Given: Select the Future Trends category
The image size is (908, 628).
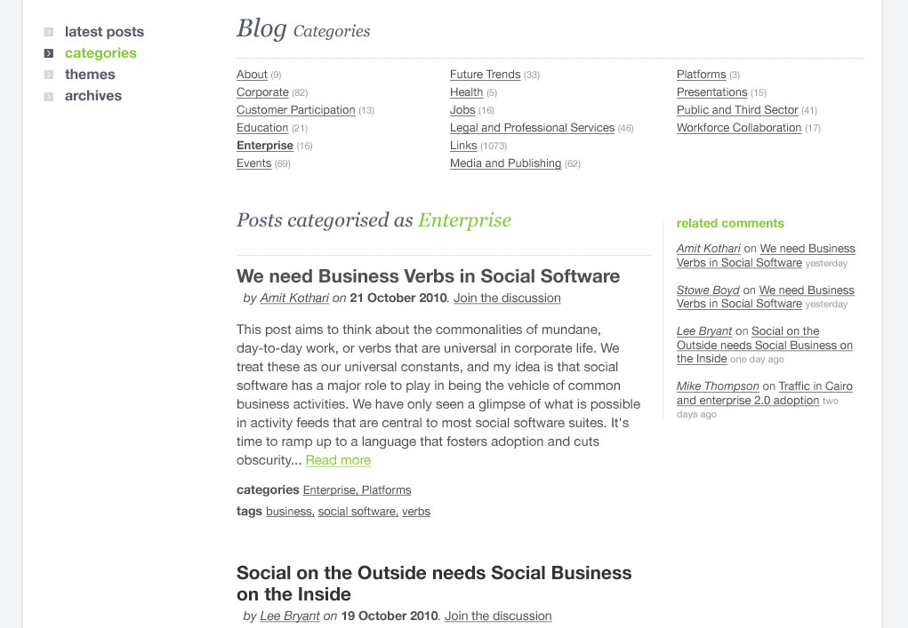Looking at the screenshot, I should point(486,75).
